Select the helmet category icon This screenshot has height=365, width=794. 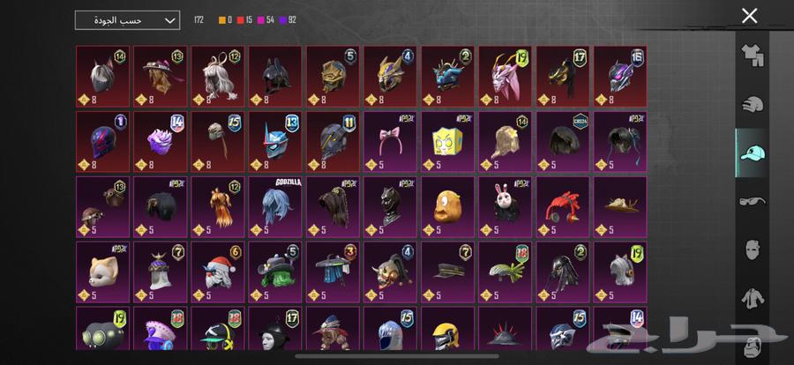click(752, 104)
